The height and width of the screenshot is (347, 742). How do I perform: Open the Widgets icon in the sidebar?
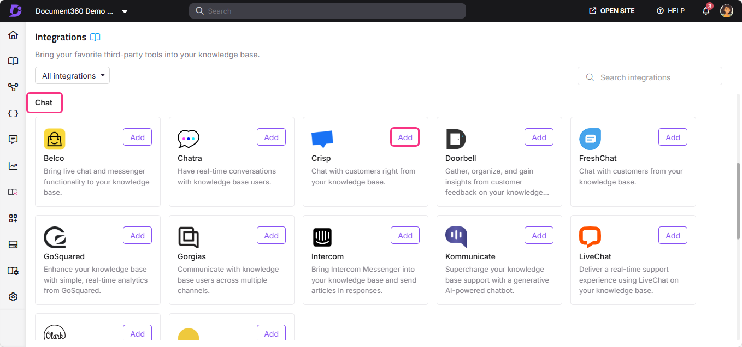pos(13,218)
